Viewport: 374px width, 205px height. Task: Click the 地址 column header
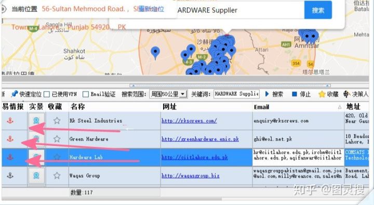(356, 107)
